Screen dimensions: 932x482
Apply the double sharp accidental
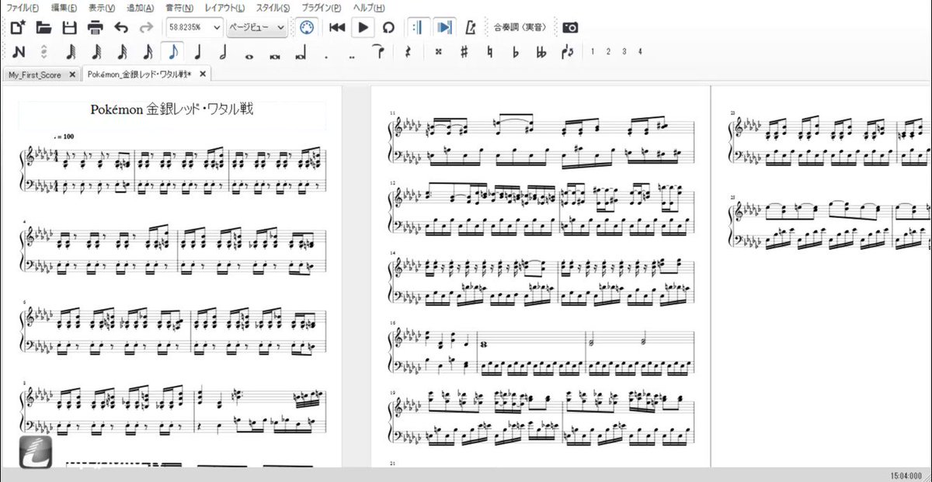438,52
